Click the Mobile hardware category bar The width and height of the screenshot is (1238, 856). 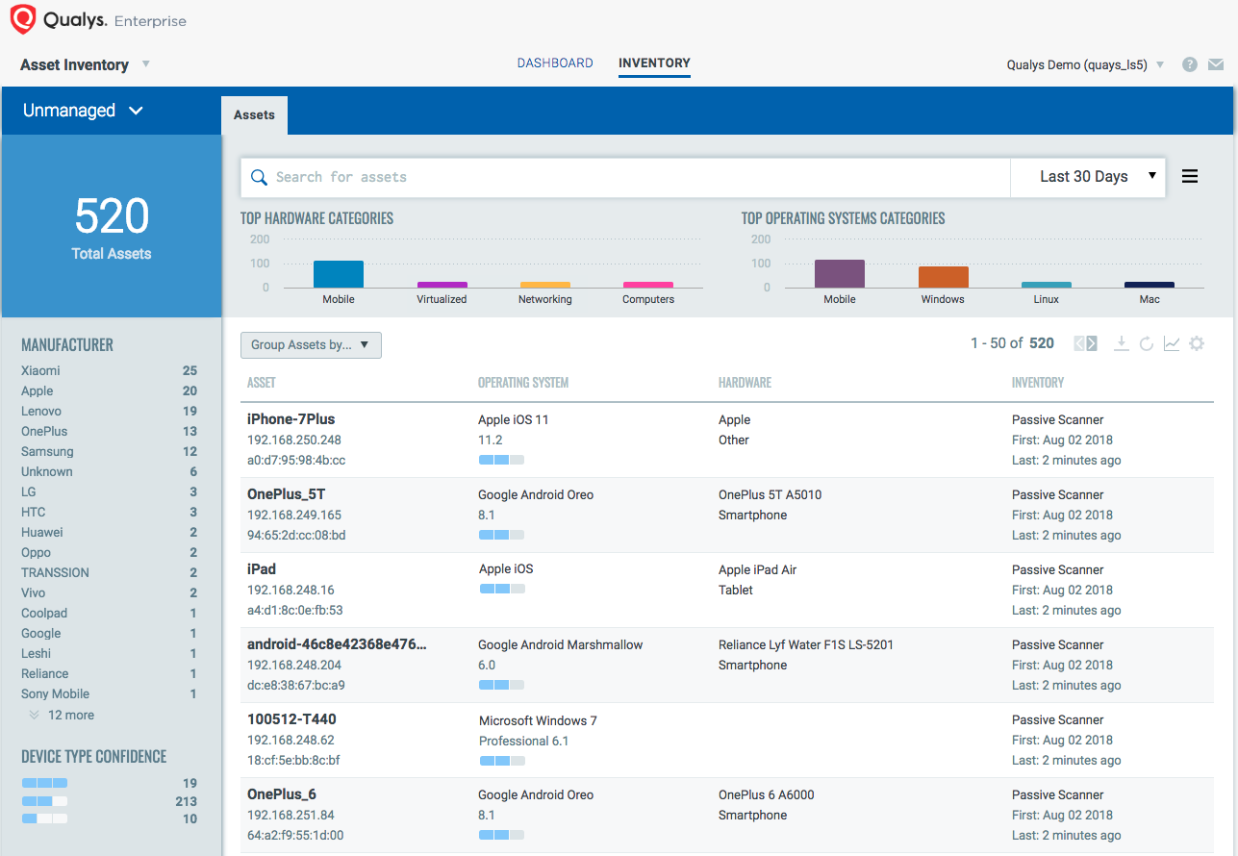339,274
